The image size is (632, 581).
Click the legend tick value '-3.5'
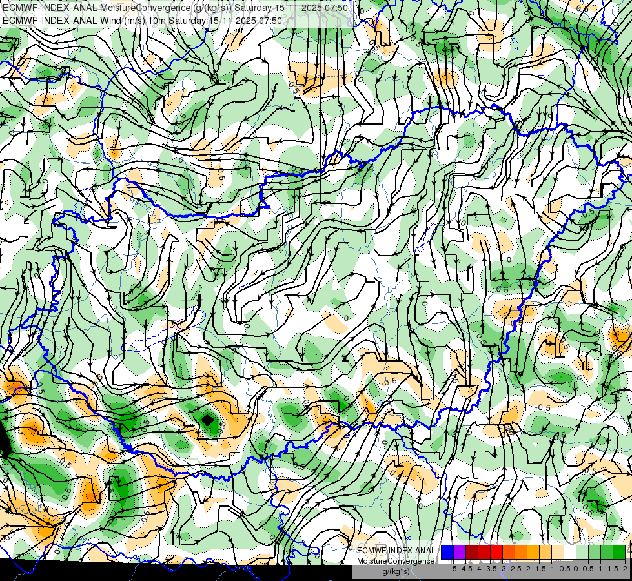tap(490, 569)
